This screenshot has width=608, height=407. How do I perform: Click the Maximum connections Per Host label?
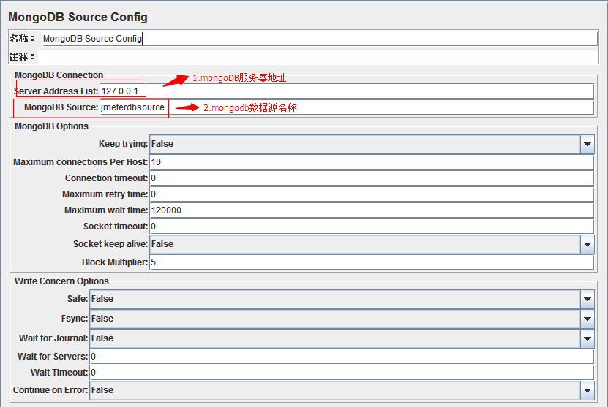point(80,162)
